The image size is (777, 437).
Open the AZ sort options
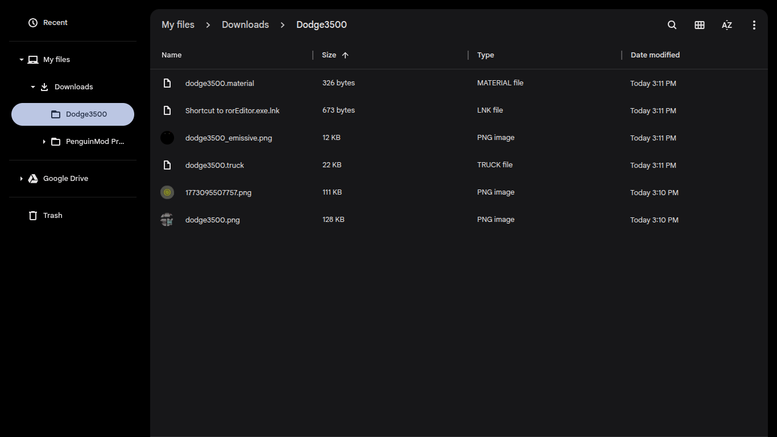click(727, 25)
